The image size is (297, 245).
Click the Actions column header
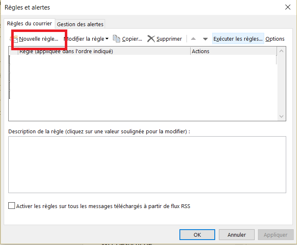pyautogui.click(x=233, y=51)
